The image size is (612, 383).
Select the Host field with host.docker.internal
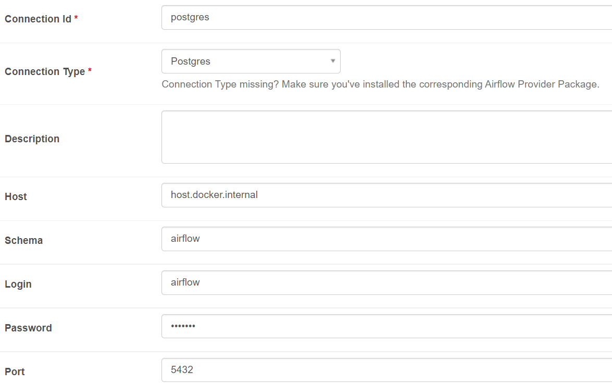tap(387, 195)
